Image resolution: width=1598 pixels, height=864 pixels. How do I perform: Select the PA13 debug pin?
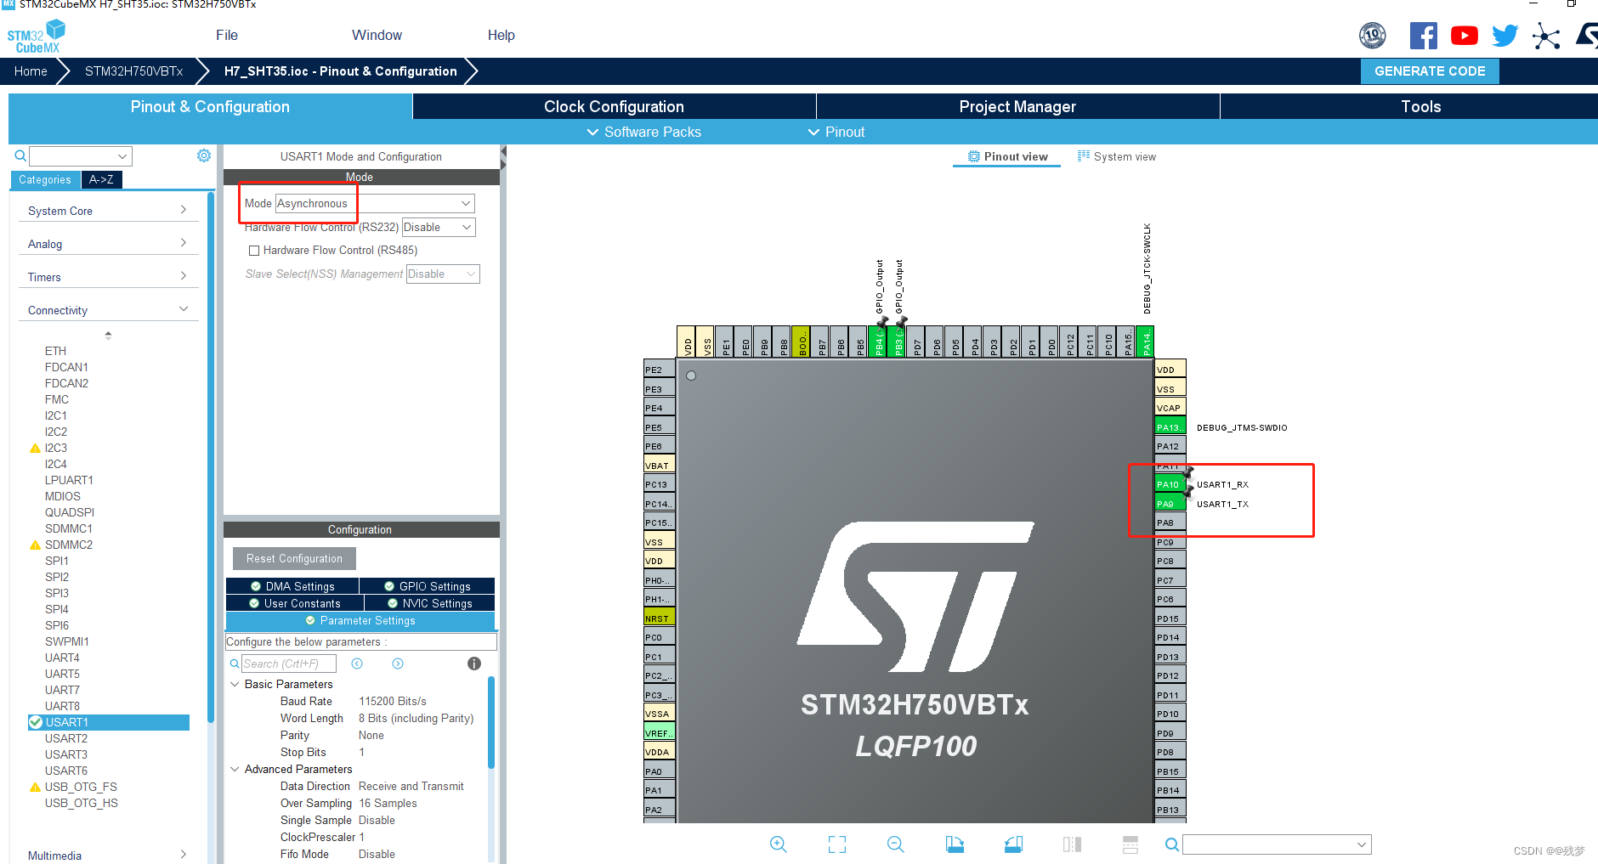tap(1170, 427)
